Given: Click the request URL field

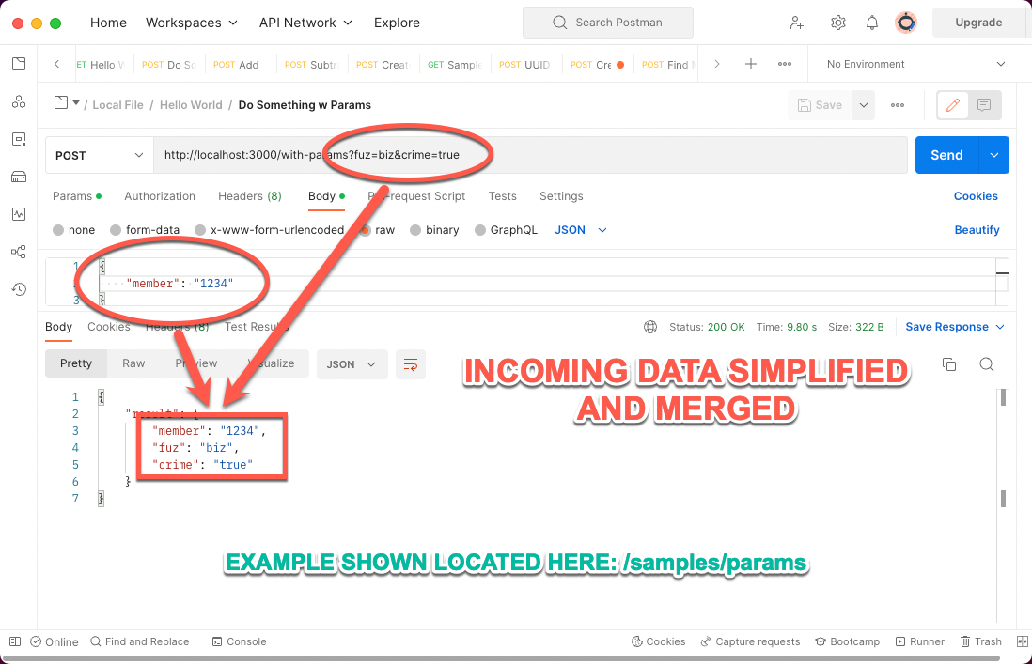Looking at the screenshot, I should click(x=530, y=155).
